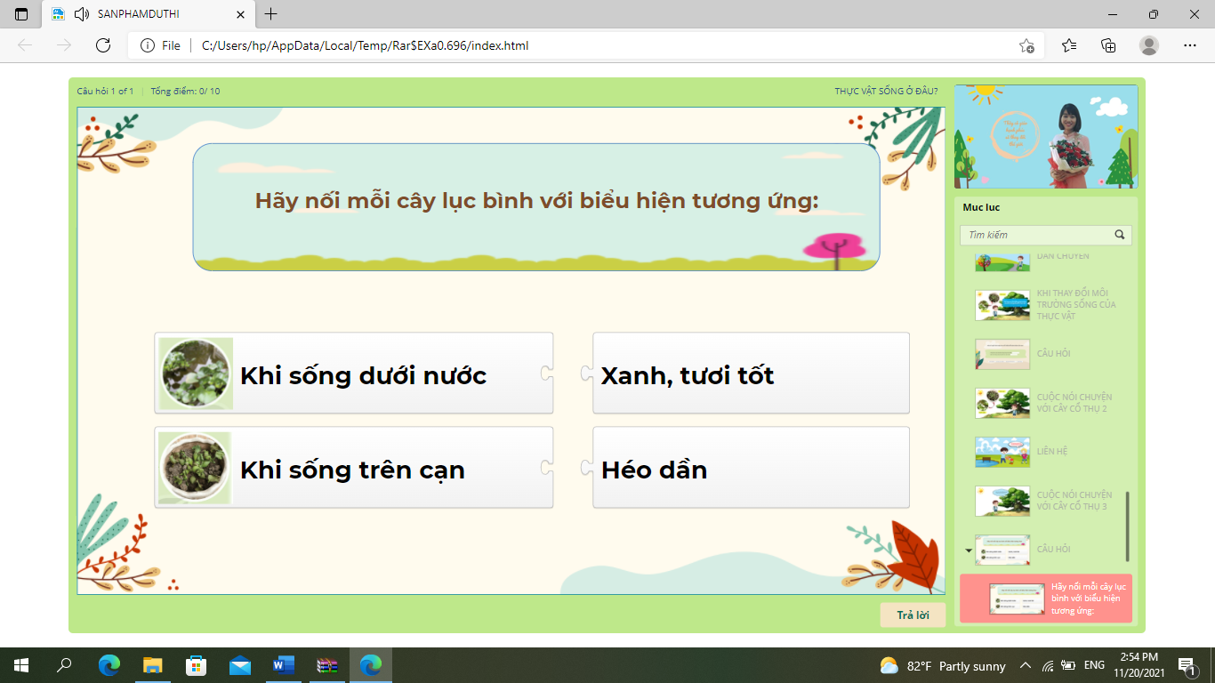Screen dimensions: 1215x683
Task: Click the Tìm kiếm search field
Action: tap(1036, 235)
